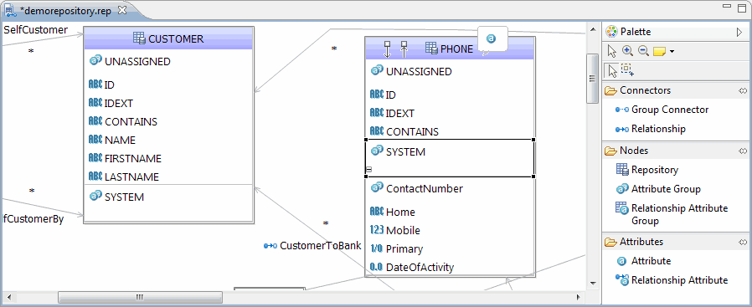This screenshot has height=307, width=752.
Task: Select the SYSTEM group in CUSTOMER
Action: pos(117,197)
